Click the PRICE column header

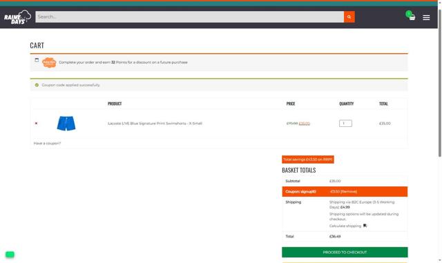tap(291, 104)
